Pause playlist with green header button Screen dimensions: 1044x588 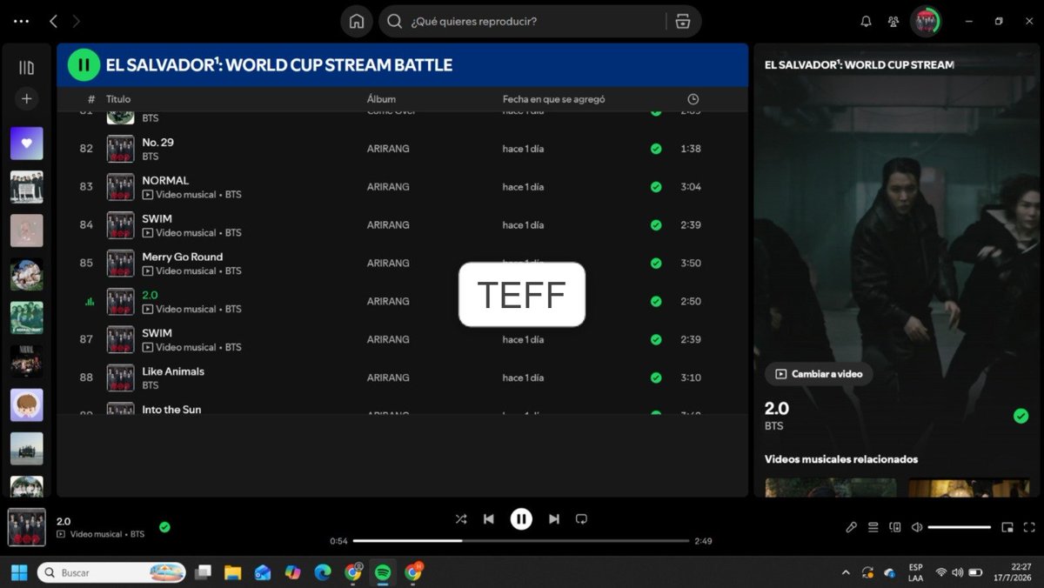84,64
